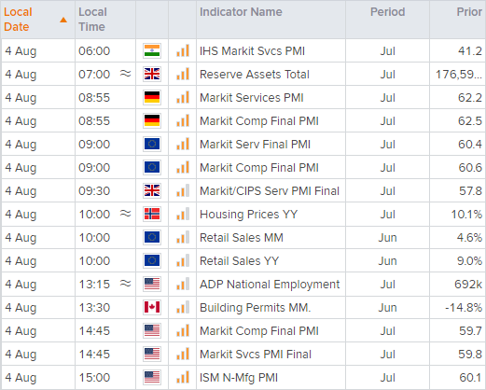The width and height of the screenshot is (486, 390).
Task: Click the sort arrow in the Local Date header
Action: [x=63, y=21]
